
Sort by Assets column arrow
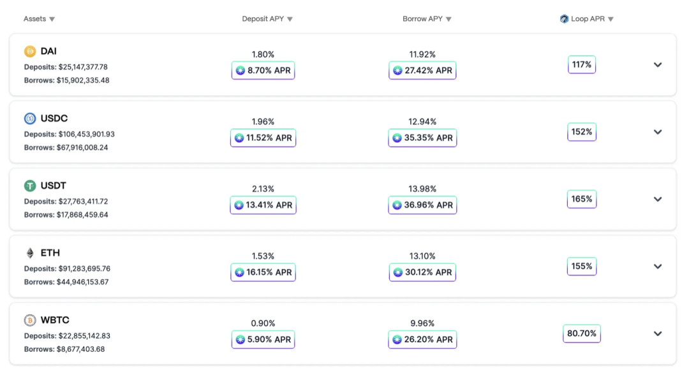(52, 19)
